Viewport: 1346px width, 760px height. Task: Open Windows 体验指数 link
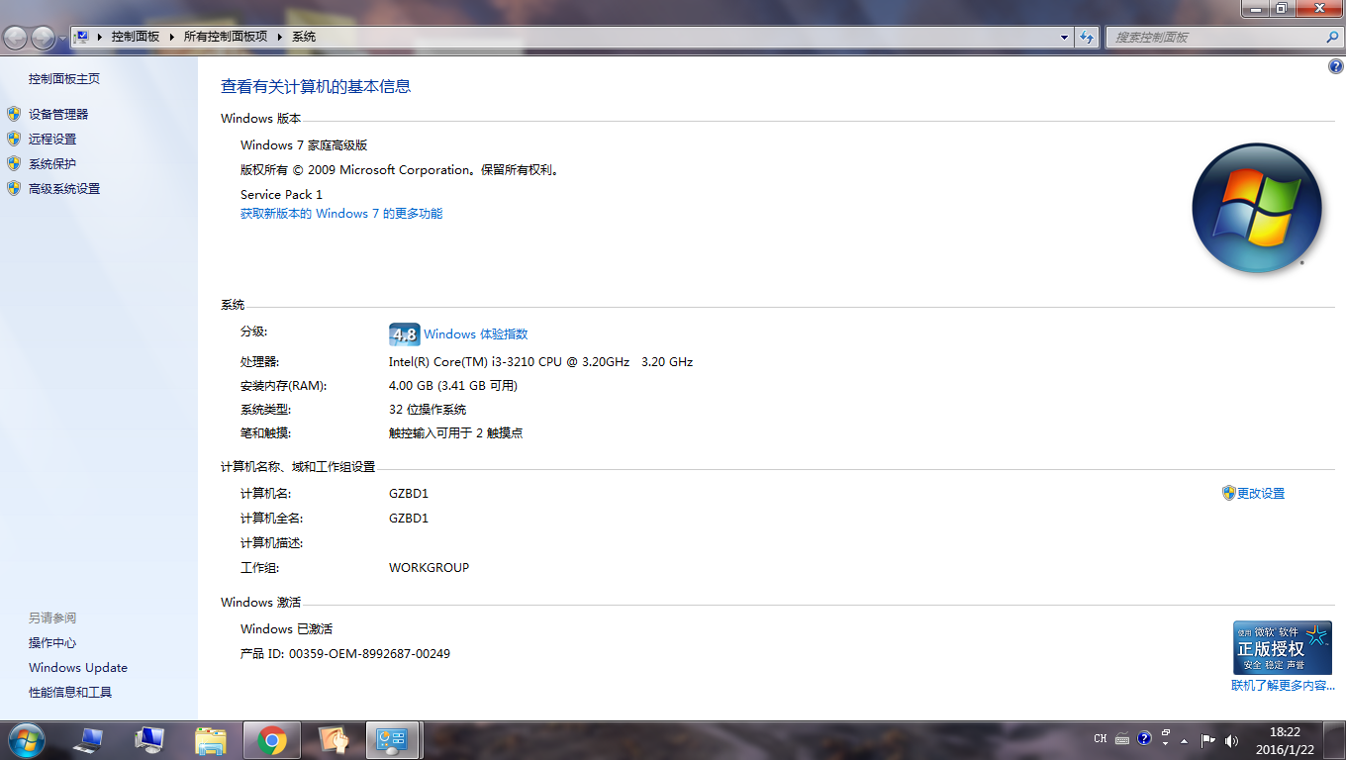[476, 334]
